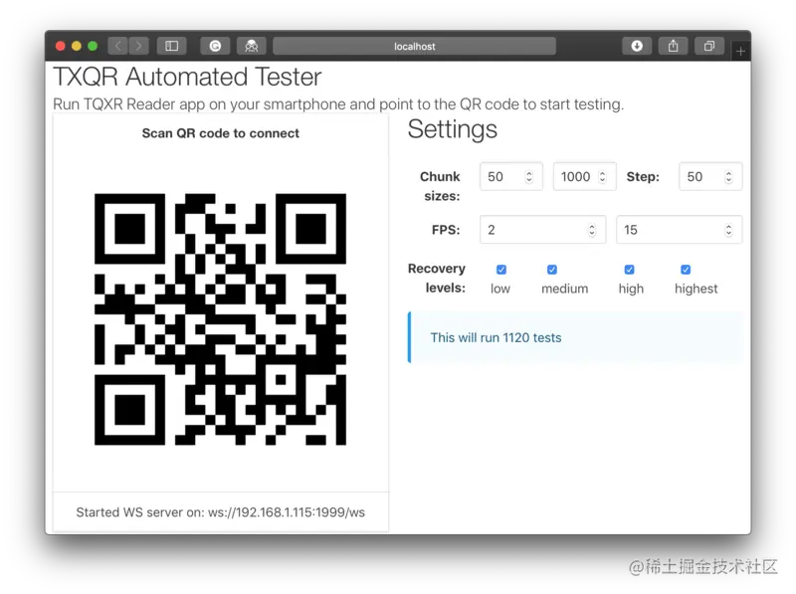
Task: Select the 'Chunk sizes:' label
Action: click(x=440, y=186)
